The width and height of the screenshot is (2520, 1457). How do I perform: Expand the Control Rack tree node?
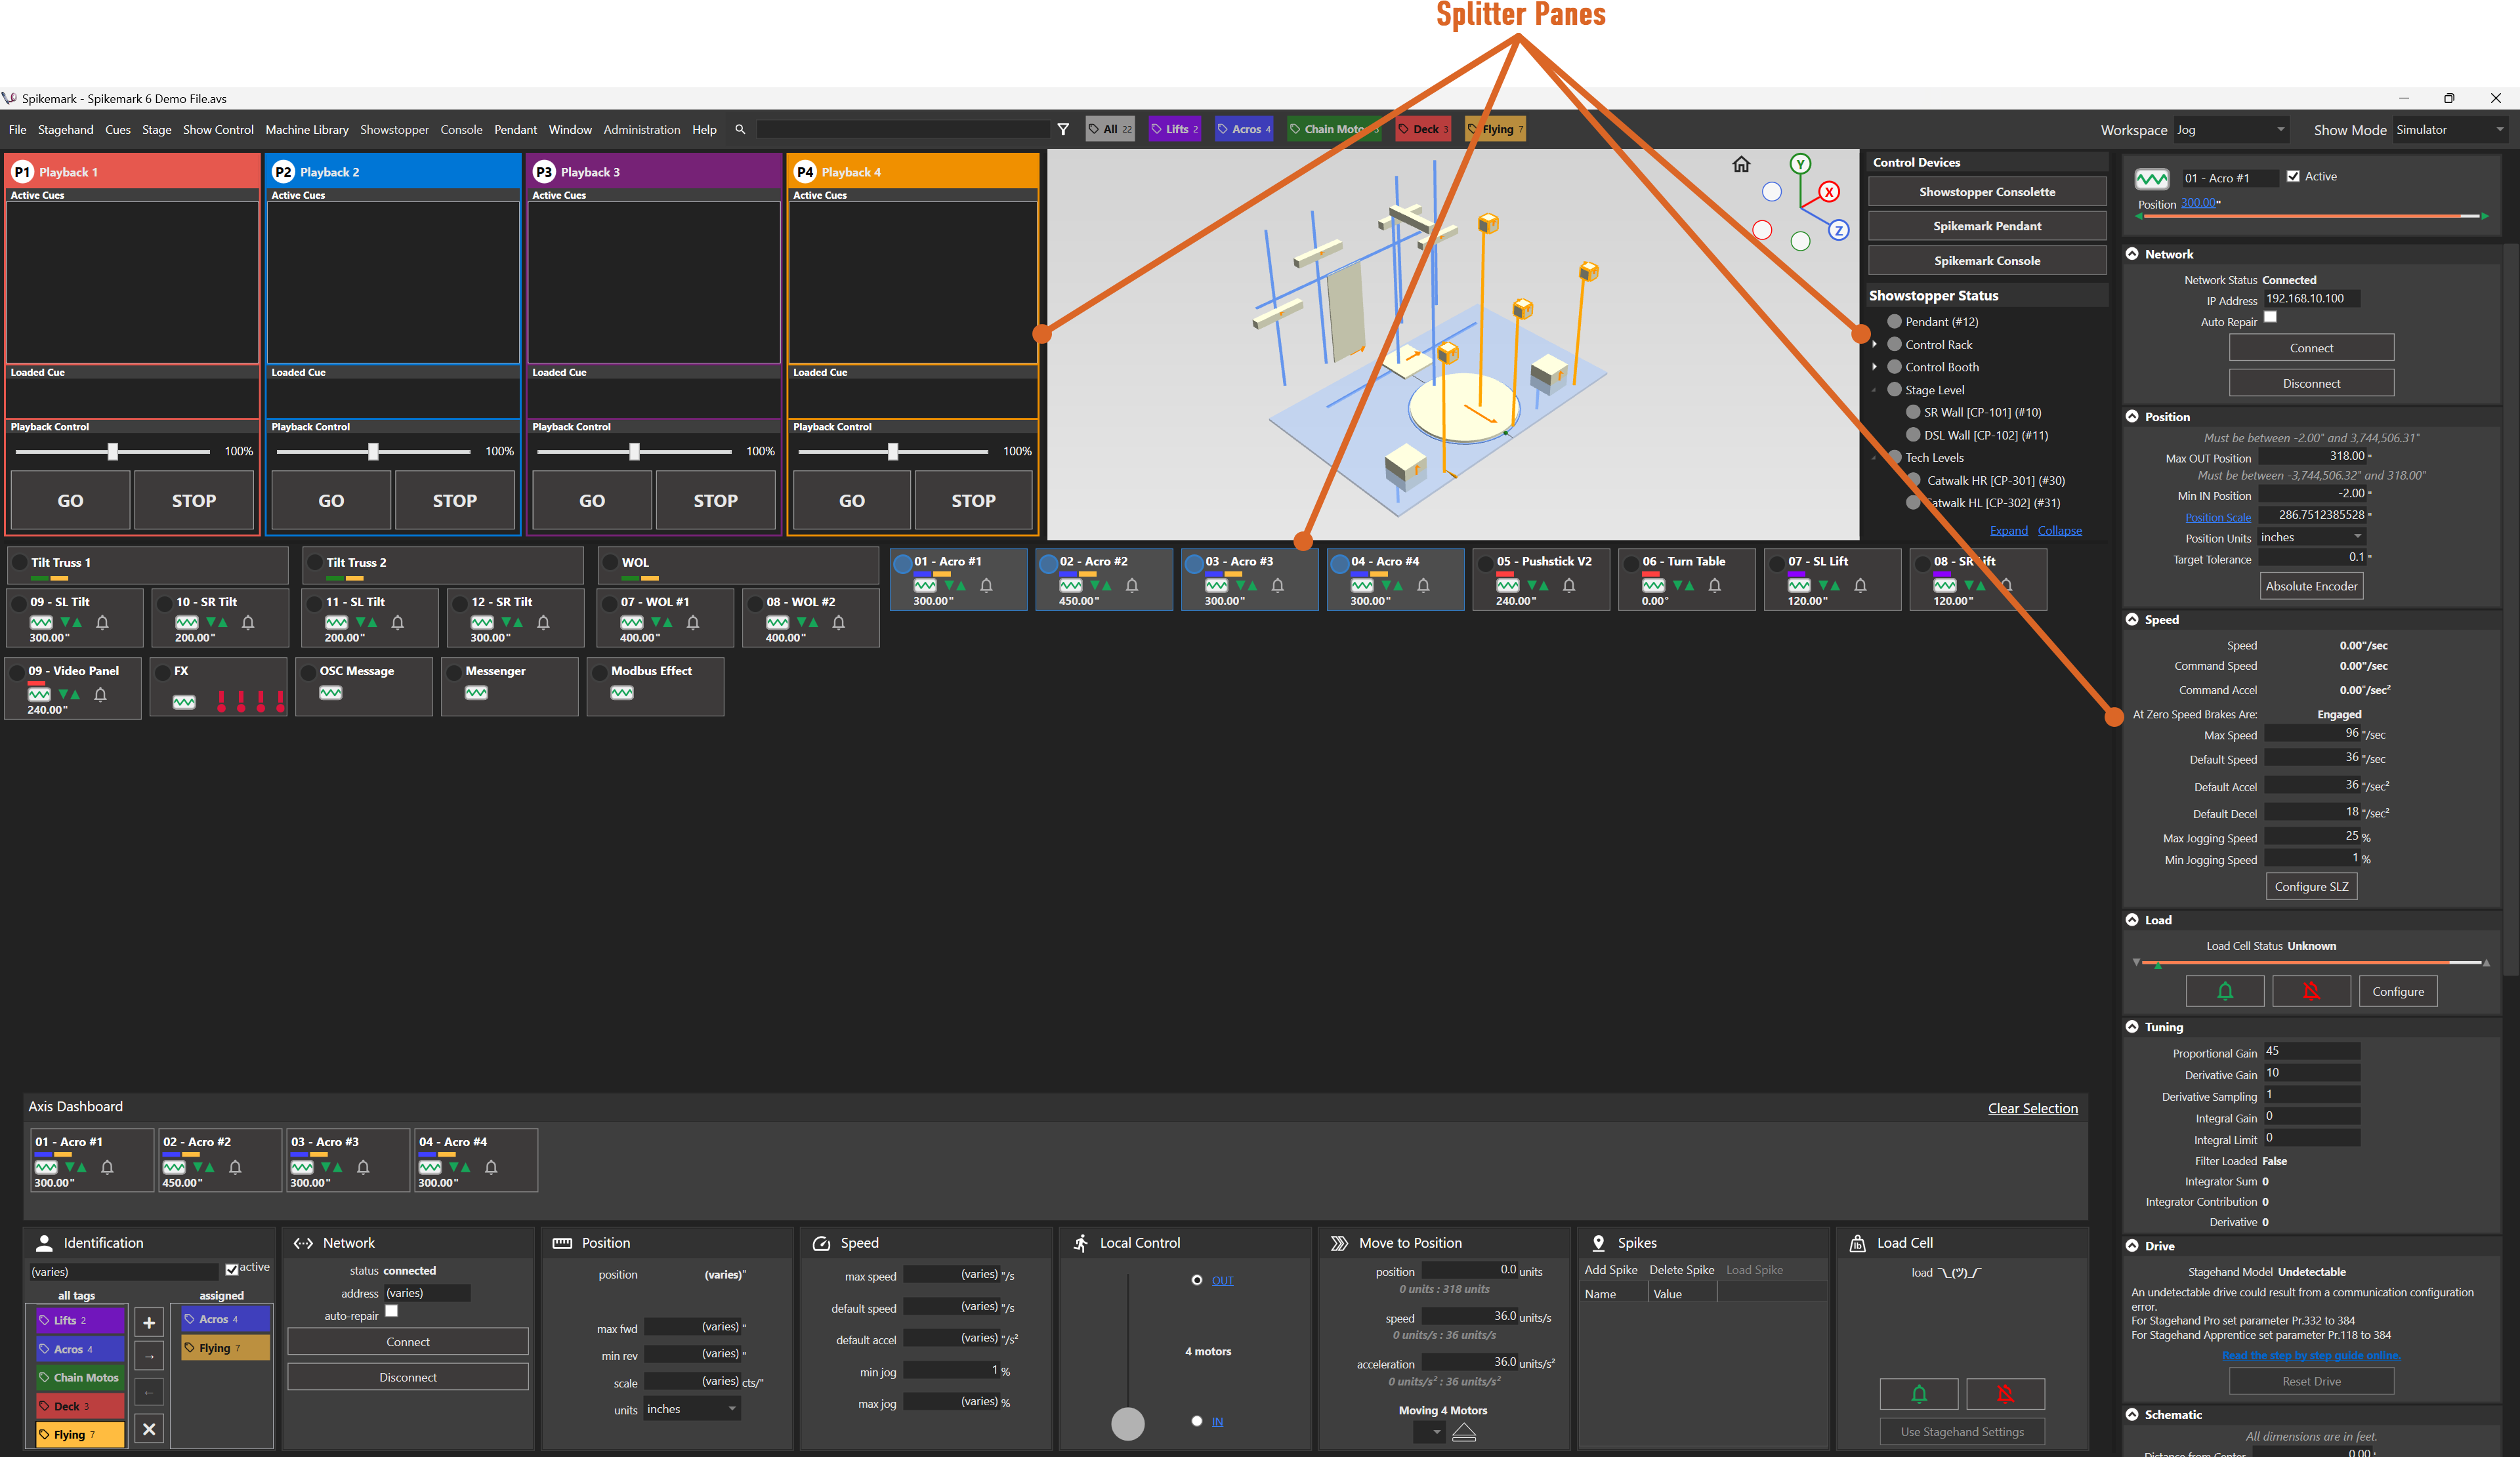click(1875, 345)
